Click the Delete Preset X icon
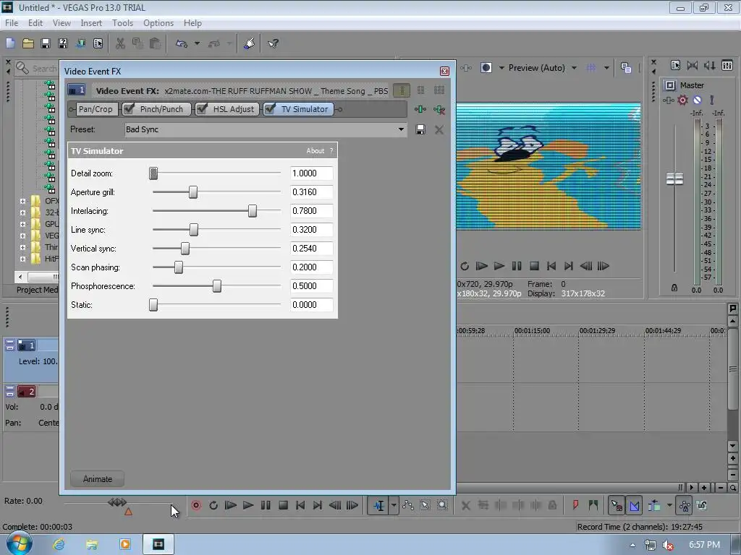 click(x=439, y=129)
